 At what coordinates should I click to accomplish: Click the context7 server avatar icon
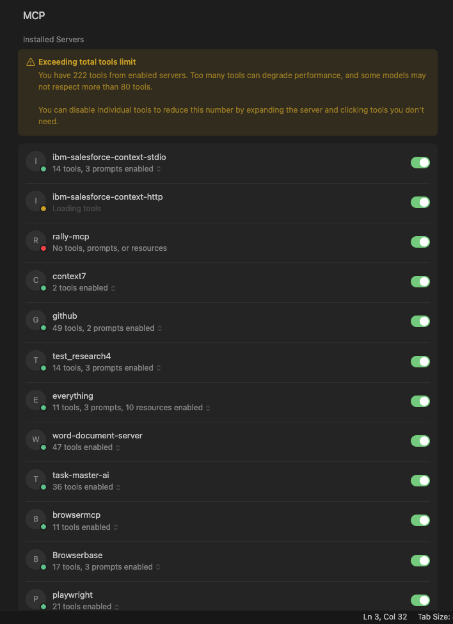[x=36, y=280]
